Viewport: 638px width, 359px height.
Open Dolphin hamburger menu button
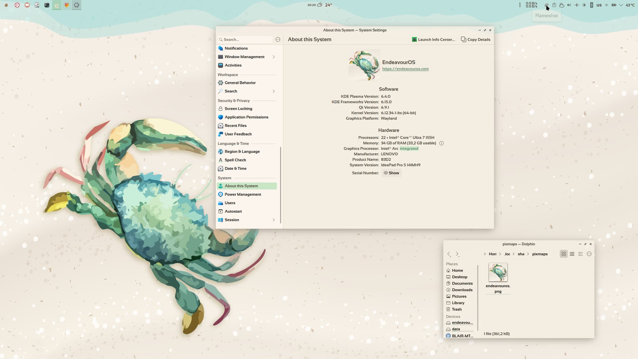tap(589, 254)
